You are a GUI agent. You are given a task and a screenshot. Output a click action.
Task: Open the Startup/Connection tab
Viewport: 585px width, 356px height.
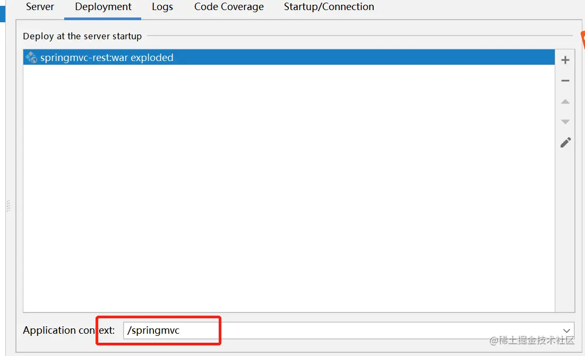pyautogui.click(x=329, y=7)
